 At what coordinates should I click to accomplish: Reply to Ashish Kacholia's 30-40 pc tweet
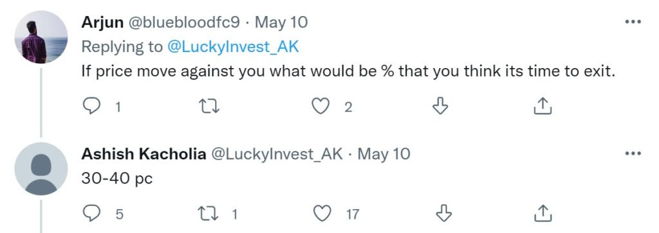click(x=91, y=214)
